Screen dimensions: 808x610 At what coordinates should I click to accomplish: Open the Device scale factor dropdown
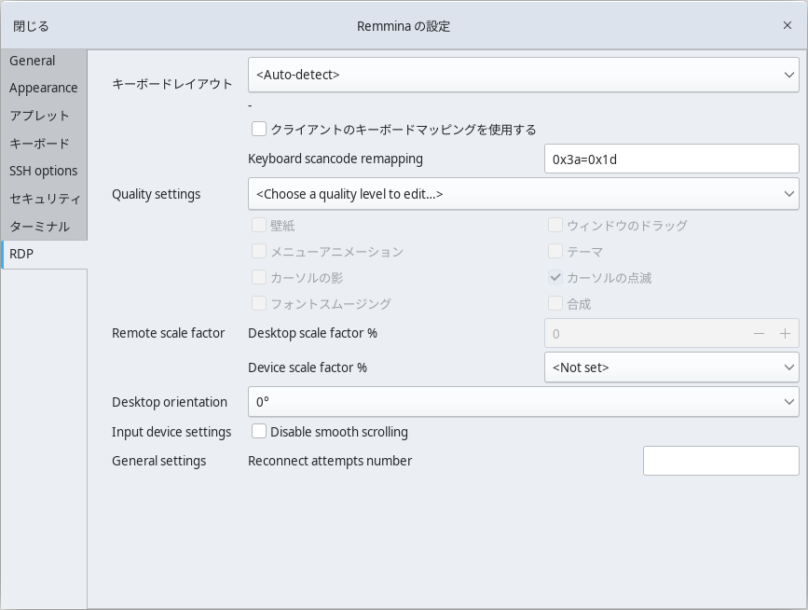tap(671, 367)
